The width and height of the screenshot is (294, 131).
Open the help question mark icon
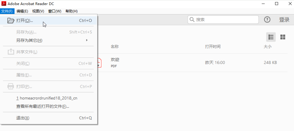tap(267, 19)
